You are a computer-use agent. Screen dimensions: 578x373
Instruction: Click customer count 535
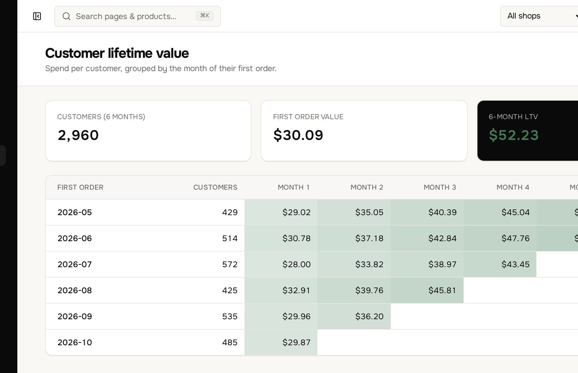230,316
